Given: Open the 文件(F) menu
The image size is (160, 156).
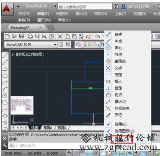Looking at the screenshot, I should pos(24,14).
